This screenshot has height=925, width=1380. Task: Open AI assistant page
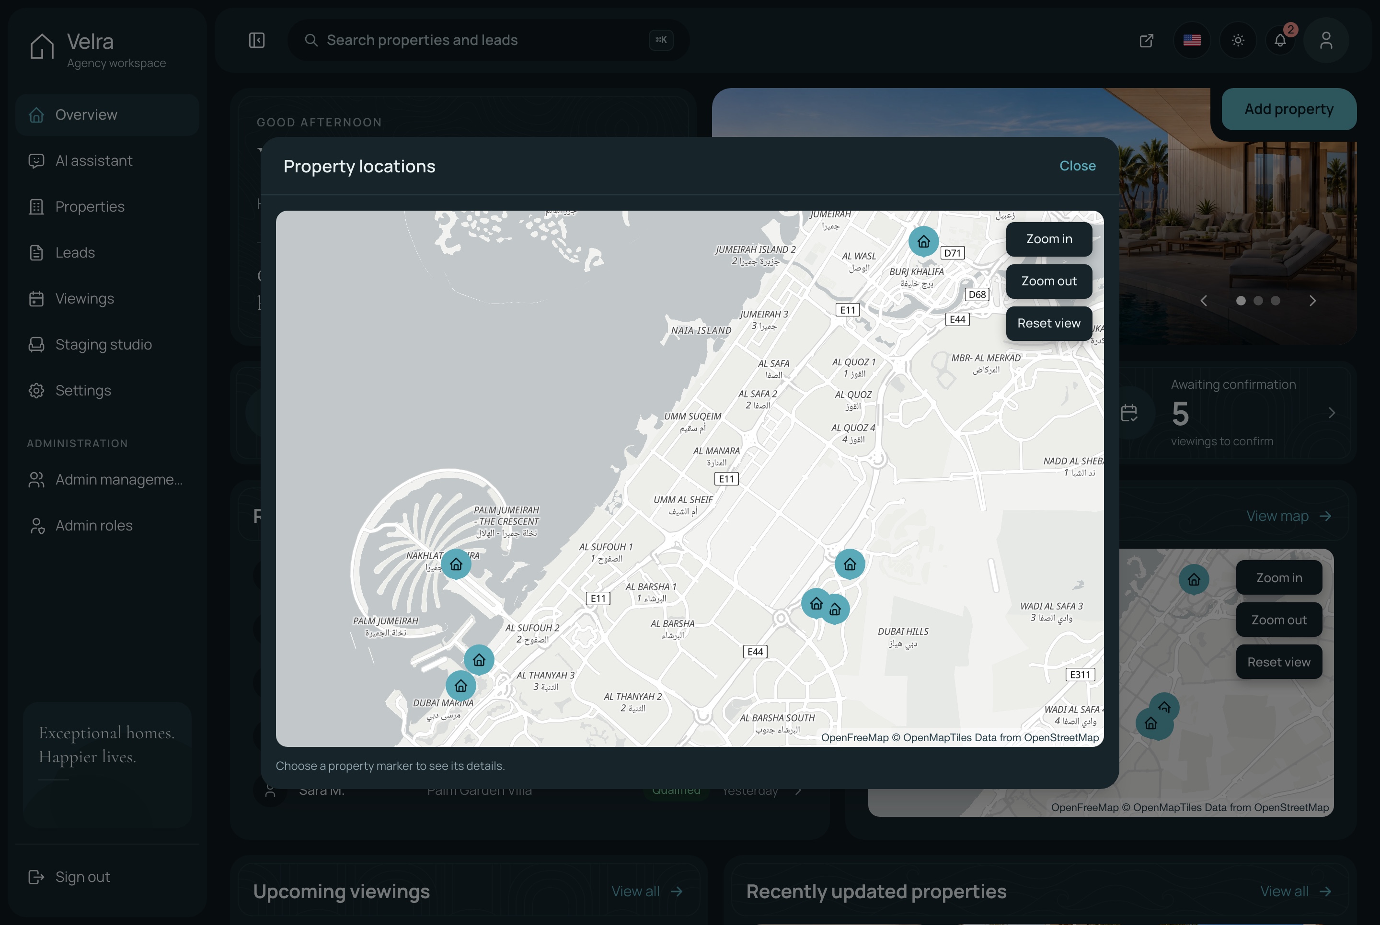tap(107, 160)
